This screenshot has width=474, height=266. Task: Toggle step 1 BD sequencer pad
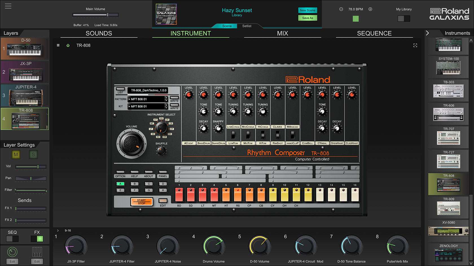click(x=179, y=195)
